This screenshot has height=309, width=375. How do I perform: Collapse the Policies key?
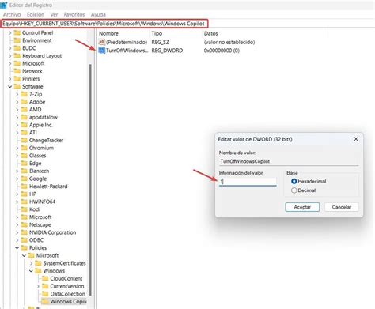tap(17, 248)
